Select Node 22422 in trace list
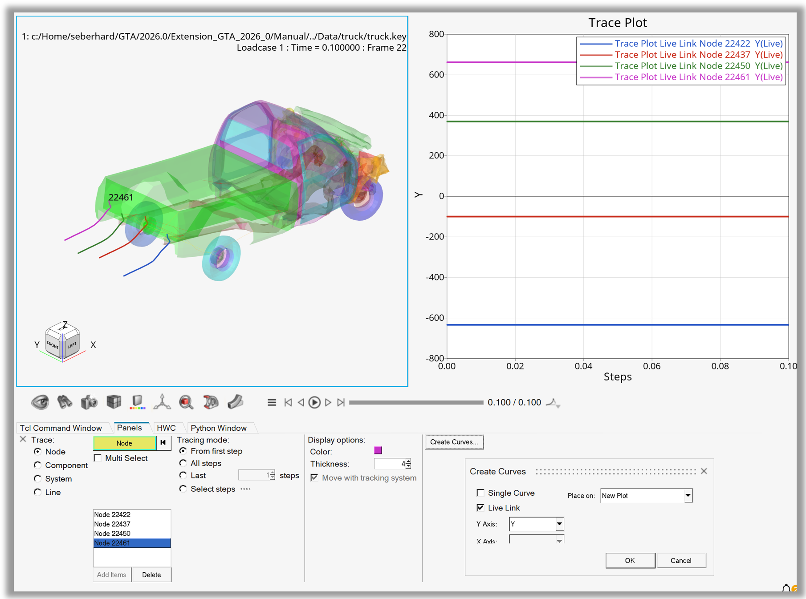This screenshot has width=806, height=599. [x=132, y=514]
